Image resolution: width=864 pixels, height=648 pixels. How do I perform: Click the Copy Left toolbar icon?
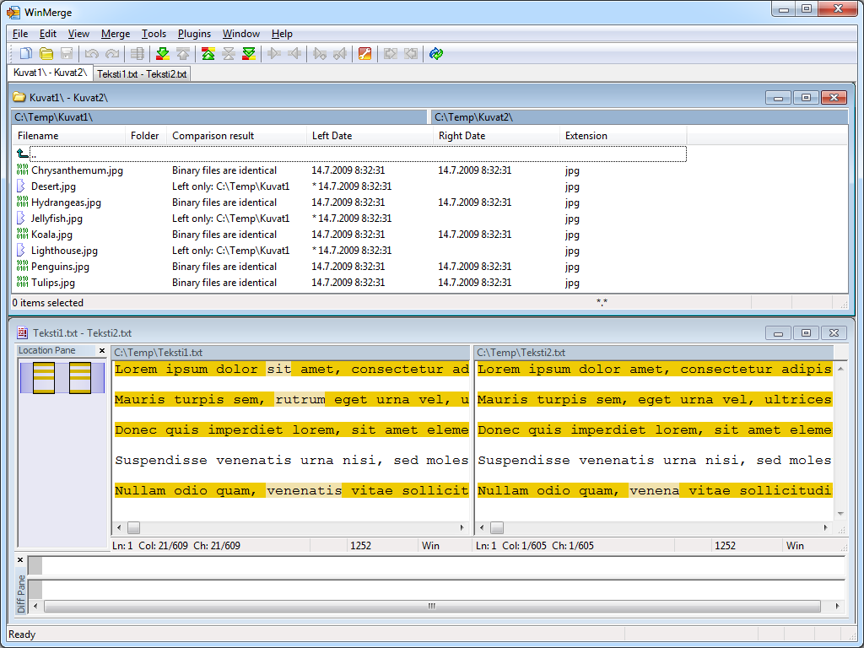point(294,53)
